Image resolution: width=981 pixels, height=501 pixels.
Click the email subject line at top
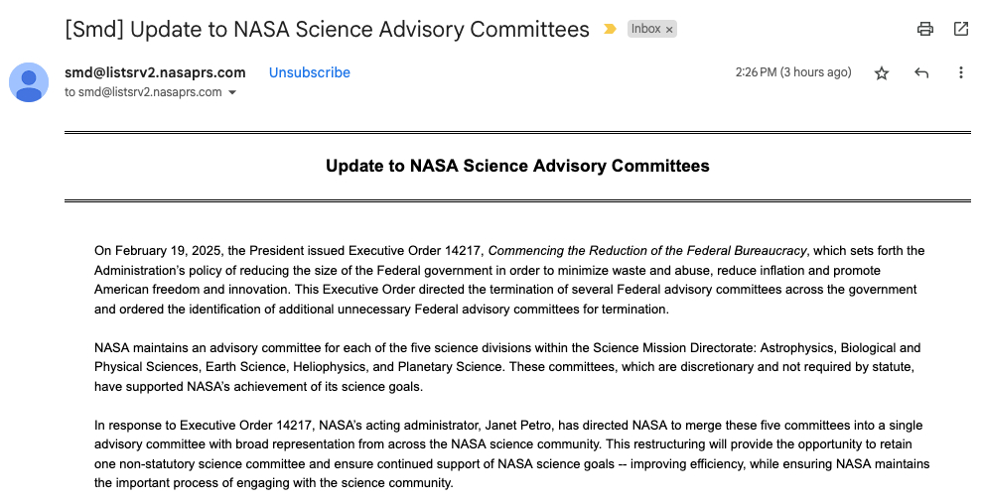[x=327, y=30]
